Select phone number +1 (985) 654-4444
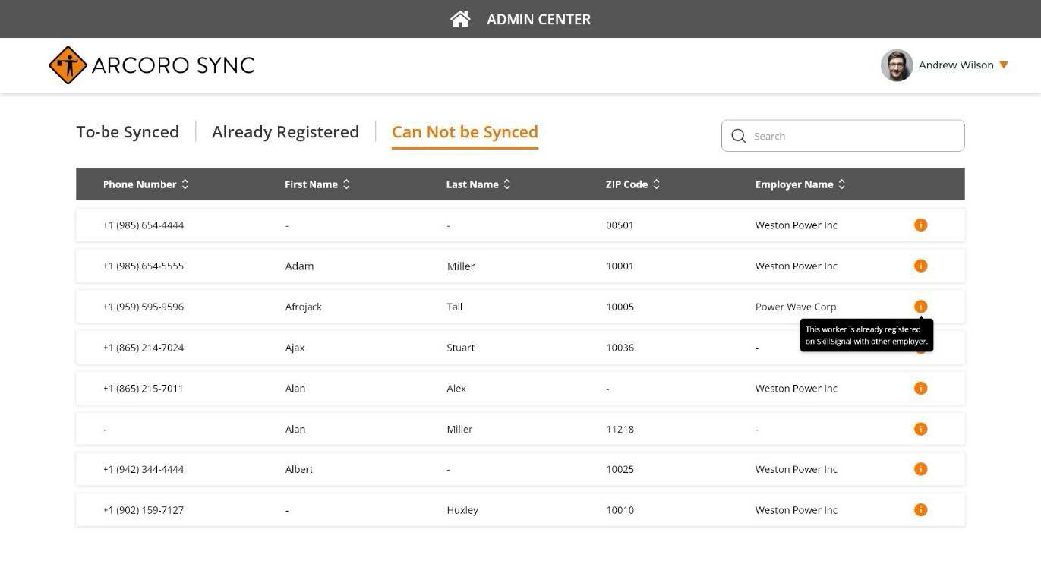 click(x=144, y=225)
